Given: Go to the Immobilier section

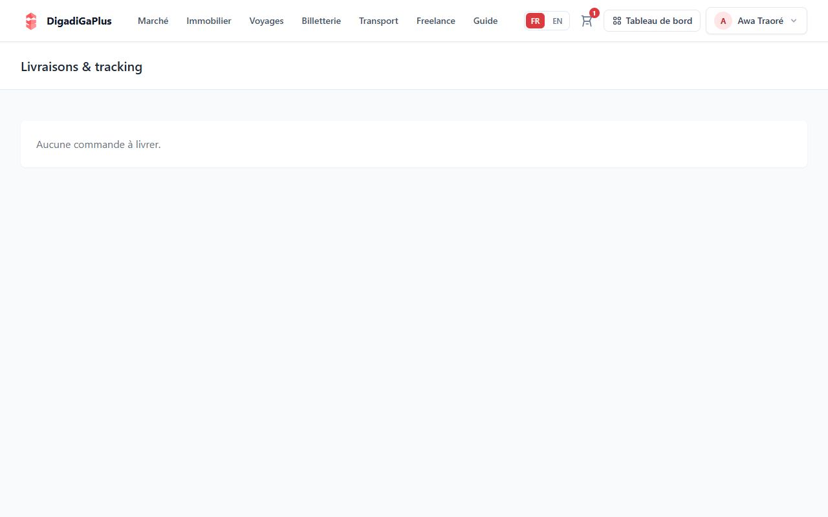Looking at the screenshot, I should coord(209,21).
